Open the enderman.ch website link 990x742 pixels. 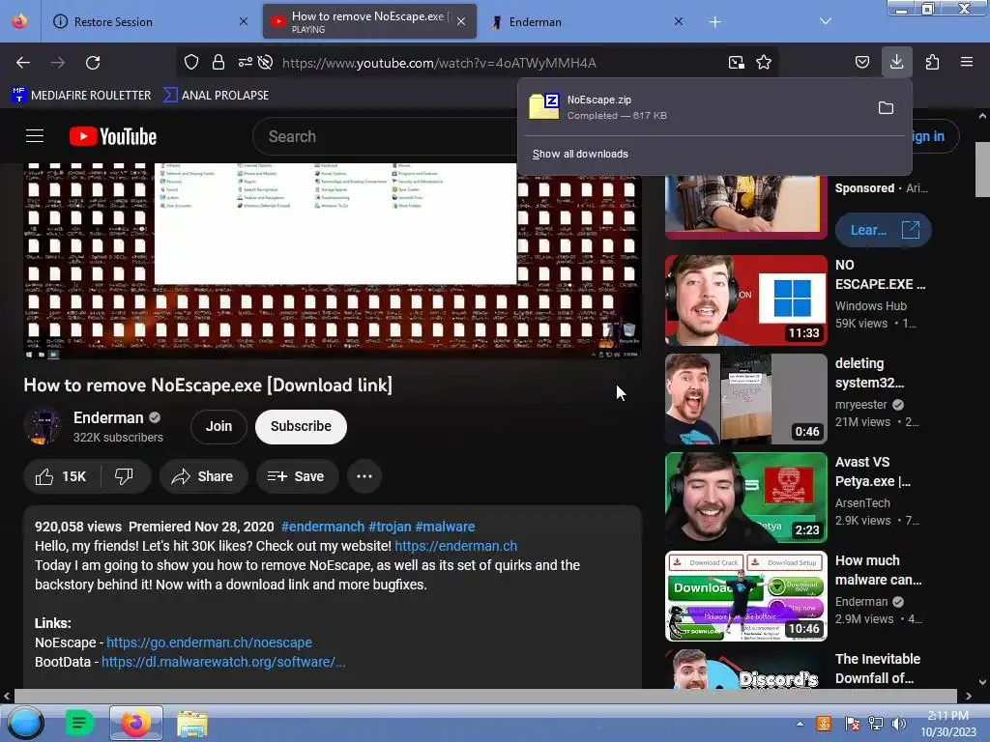tap(456, 546)
